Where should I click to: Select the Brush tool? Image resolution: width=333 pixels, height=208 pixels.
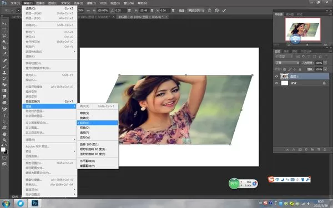4,67
